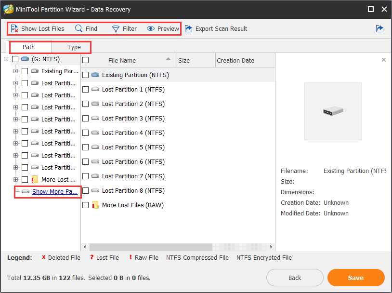Click the Deleted File legend entry
The height and width of the screenshot is (293, 392).
tap(61, 258)
